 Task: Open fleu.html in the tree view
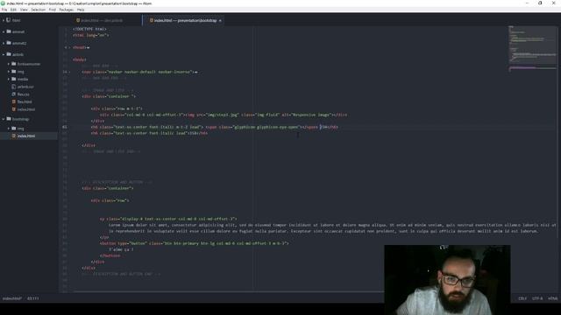click(x=25, y=101)
